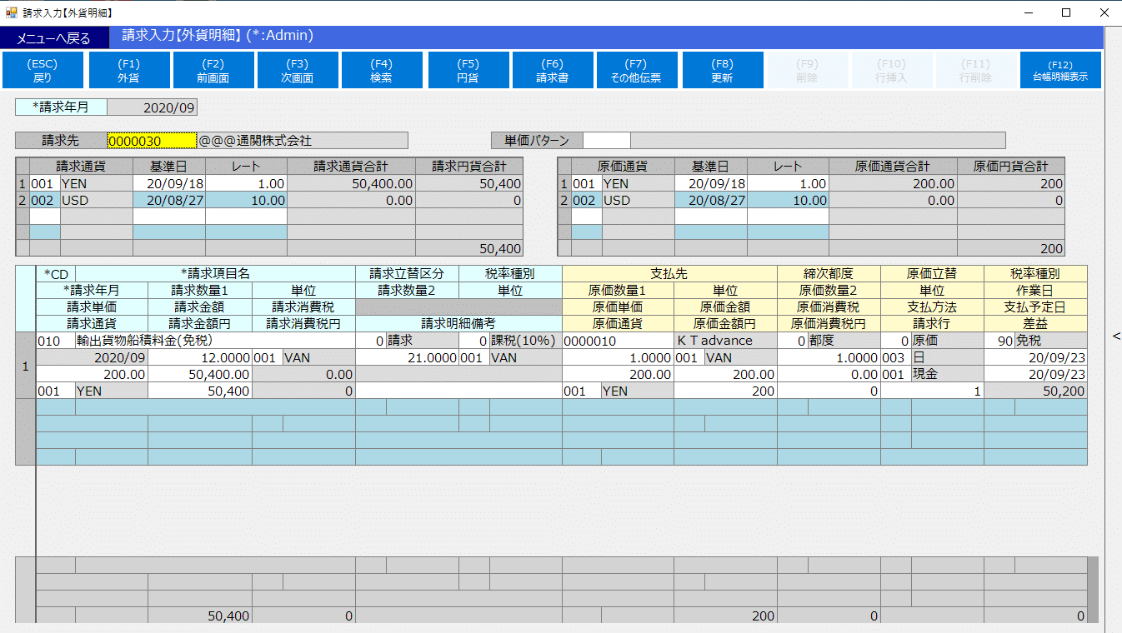This screenshot has width=1122, height=633.
Task: Save with the (F8) 更新 button
Action: pos(723,71)
